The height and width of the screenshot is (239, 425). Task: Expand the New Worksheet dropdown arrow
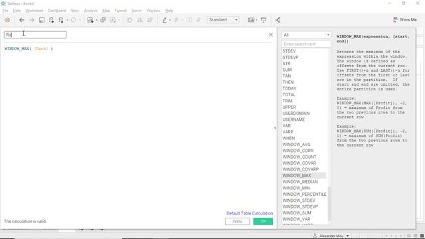[x=96, y=20]
